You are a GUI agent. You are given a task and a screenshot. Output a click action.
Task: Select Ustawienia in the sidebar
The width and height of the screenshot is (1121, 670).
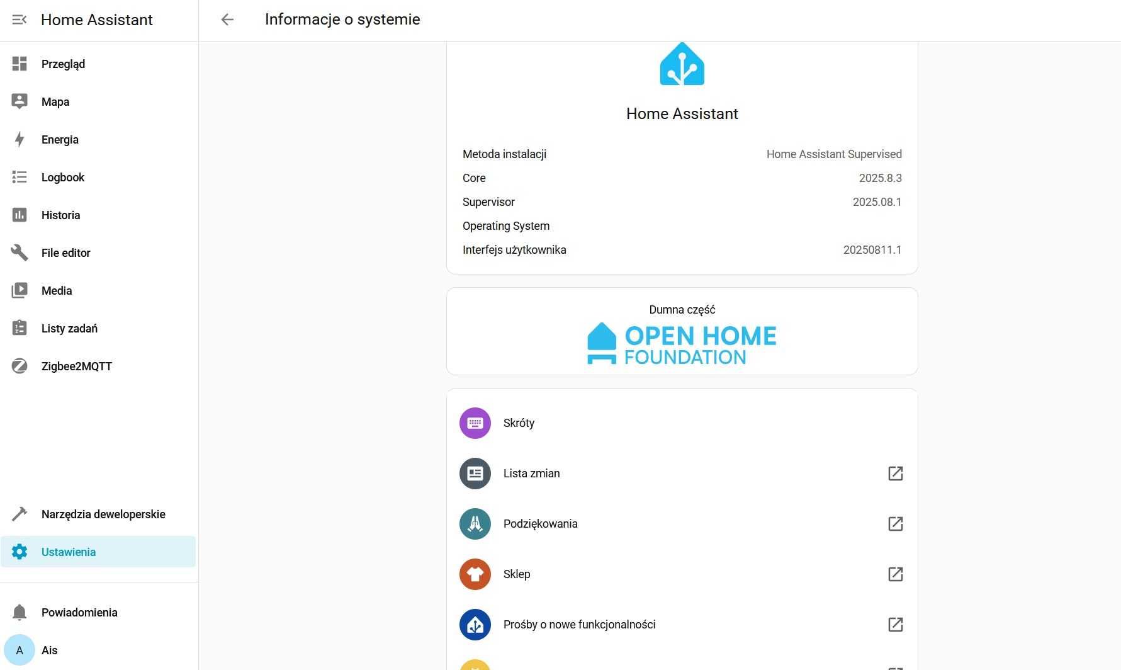pyautogui.click(x=98, y=552)
